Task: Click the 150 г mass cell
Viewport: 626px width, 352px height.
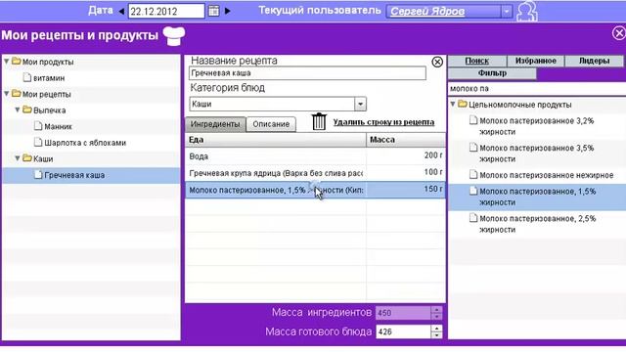Action: [x=406, y=189]
